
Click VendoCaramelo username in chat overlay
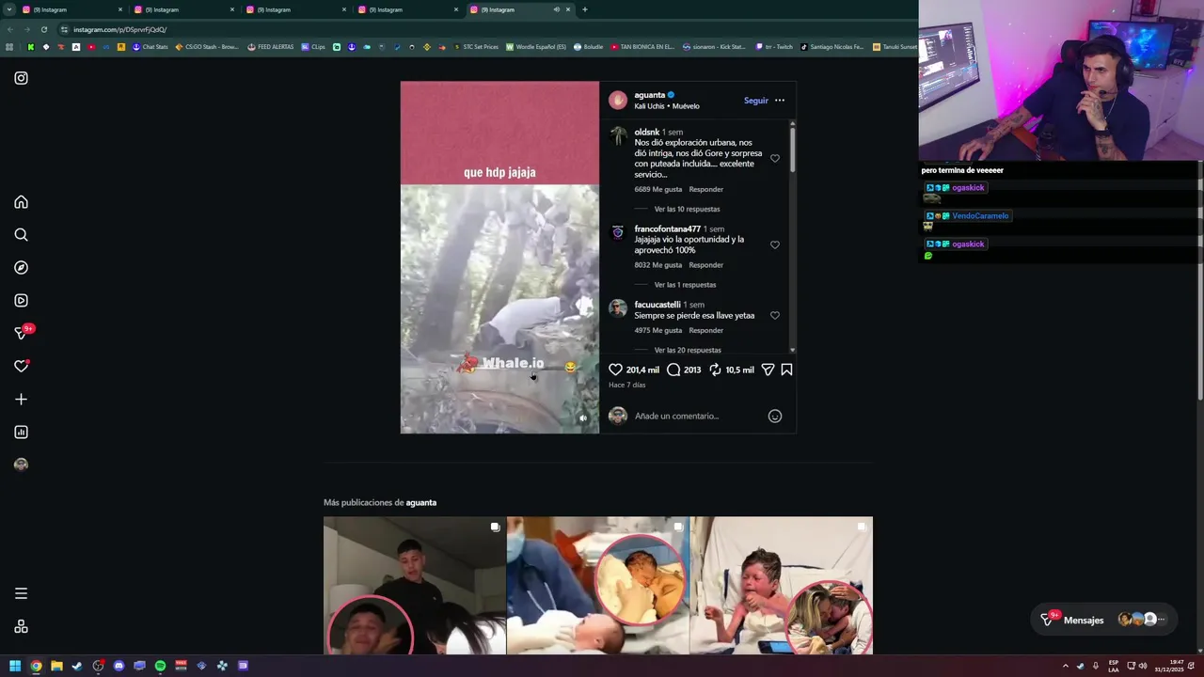click(x=980, y=216)
